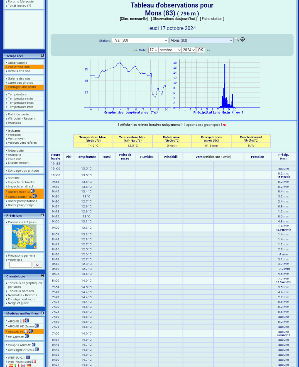Open the Var (83) department dropdown
The height and width of the screenshot is (367, 299).
(x=140, y=40)
